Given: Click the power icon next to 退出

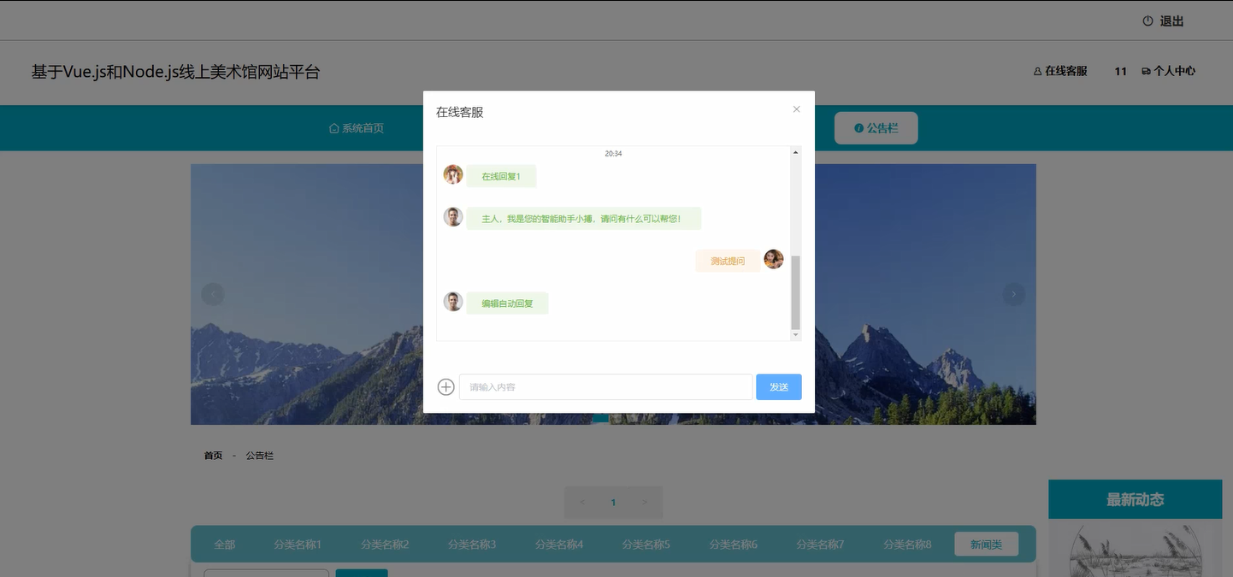Looking at the screenshot, I should click(1147, 20).
